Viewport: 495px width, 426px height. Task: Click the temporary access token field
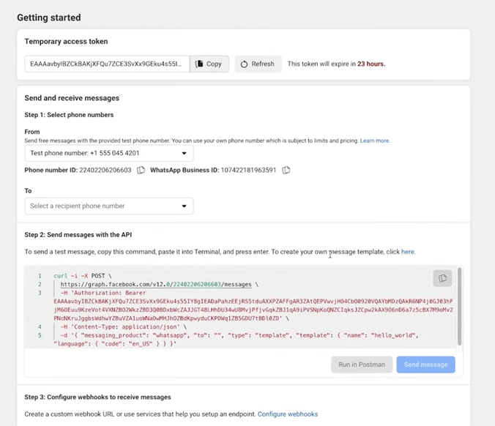[107, 64]
